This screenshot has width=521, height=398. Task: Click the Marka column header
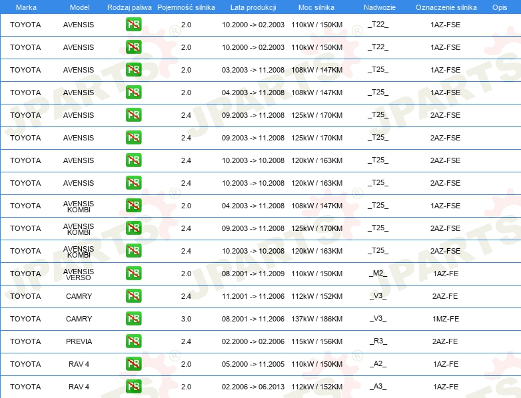coord(26,7)
